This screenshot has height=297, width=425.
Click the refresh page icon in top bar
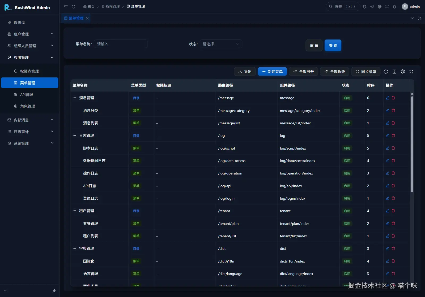click(x=74, y=7)
